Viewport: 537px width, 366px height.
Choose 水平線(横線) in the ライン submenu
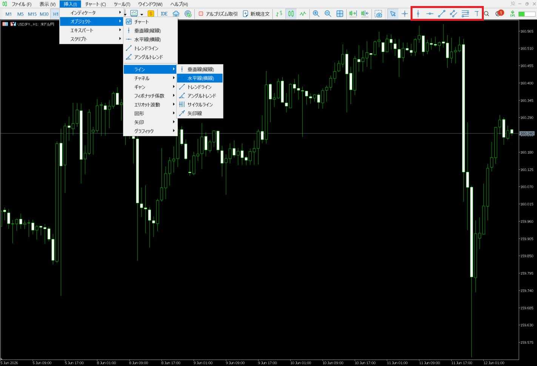200,78
